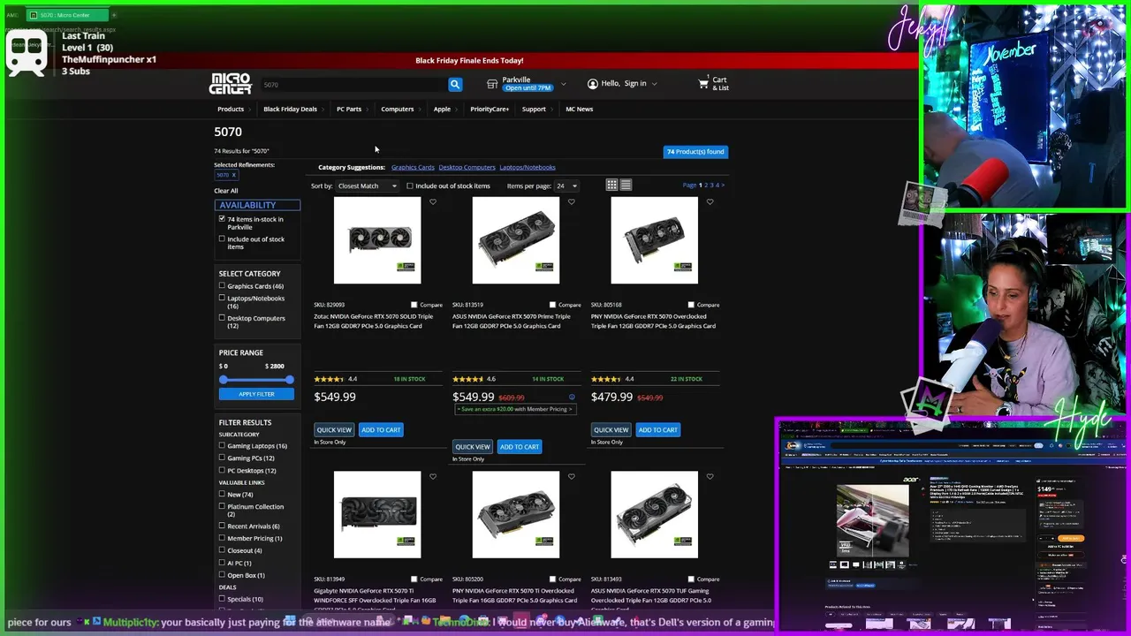Click the ASUS RTX 5070 Prime star rating
Viewport: 1131px width, 636px height.
click(467, 379)
